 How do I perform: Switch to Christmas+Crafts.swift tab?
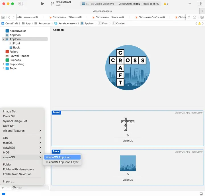click(150, 17)
